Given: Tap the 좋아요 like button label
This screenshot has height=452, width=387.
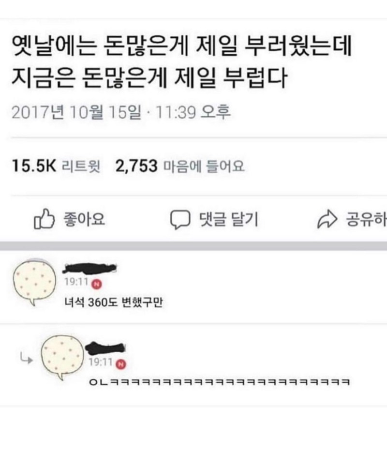Looking at the screenshot, I should [84, 219].
